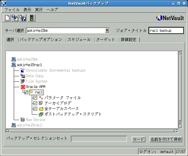Select the File System label

pos(36,81)
